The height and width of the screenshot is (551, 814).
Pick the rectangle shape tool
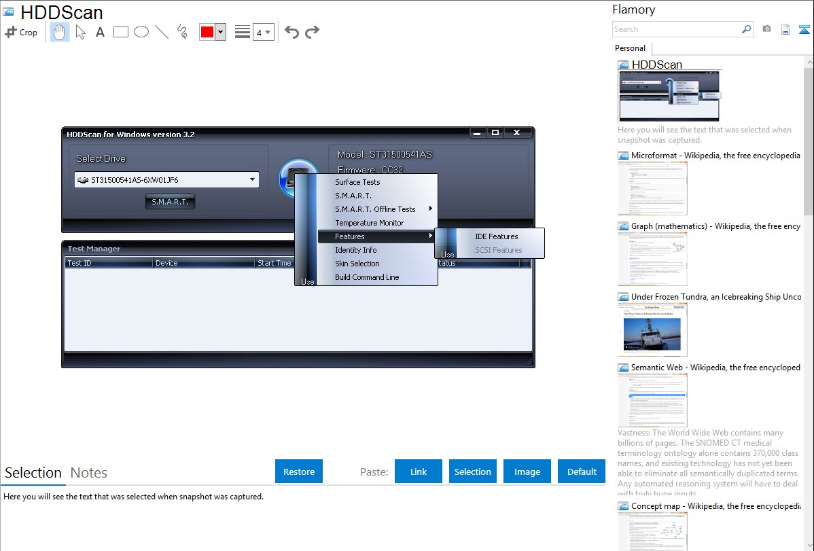120,32
